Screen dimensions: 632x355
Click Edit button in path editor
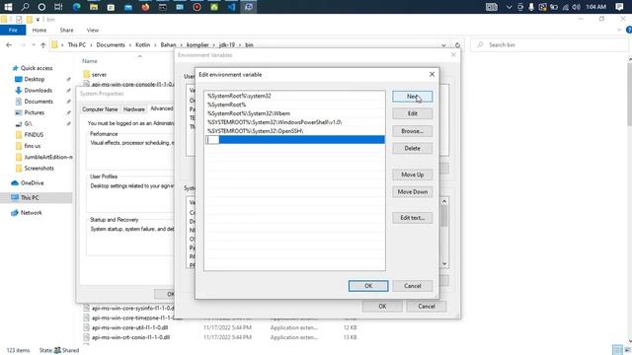(x=413, y=113)
